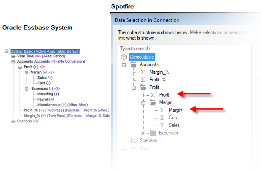Click the sigma icon beside Margin measure

point(162,110)
